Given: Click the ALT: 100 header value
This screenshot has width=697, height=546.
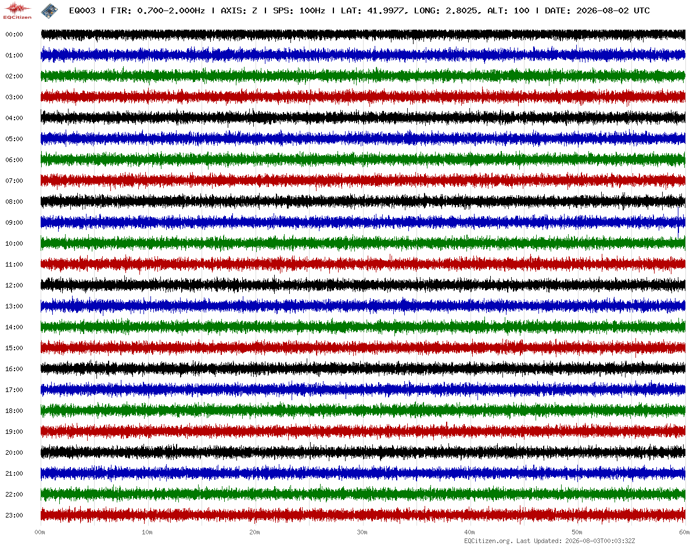Looking at the screenshot, I should tap(508, 10).
